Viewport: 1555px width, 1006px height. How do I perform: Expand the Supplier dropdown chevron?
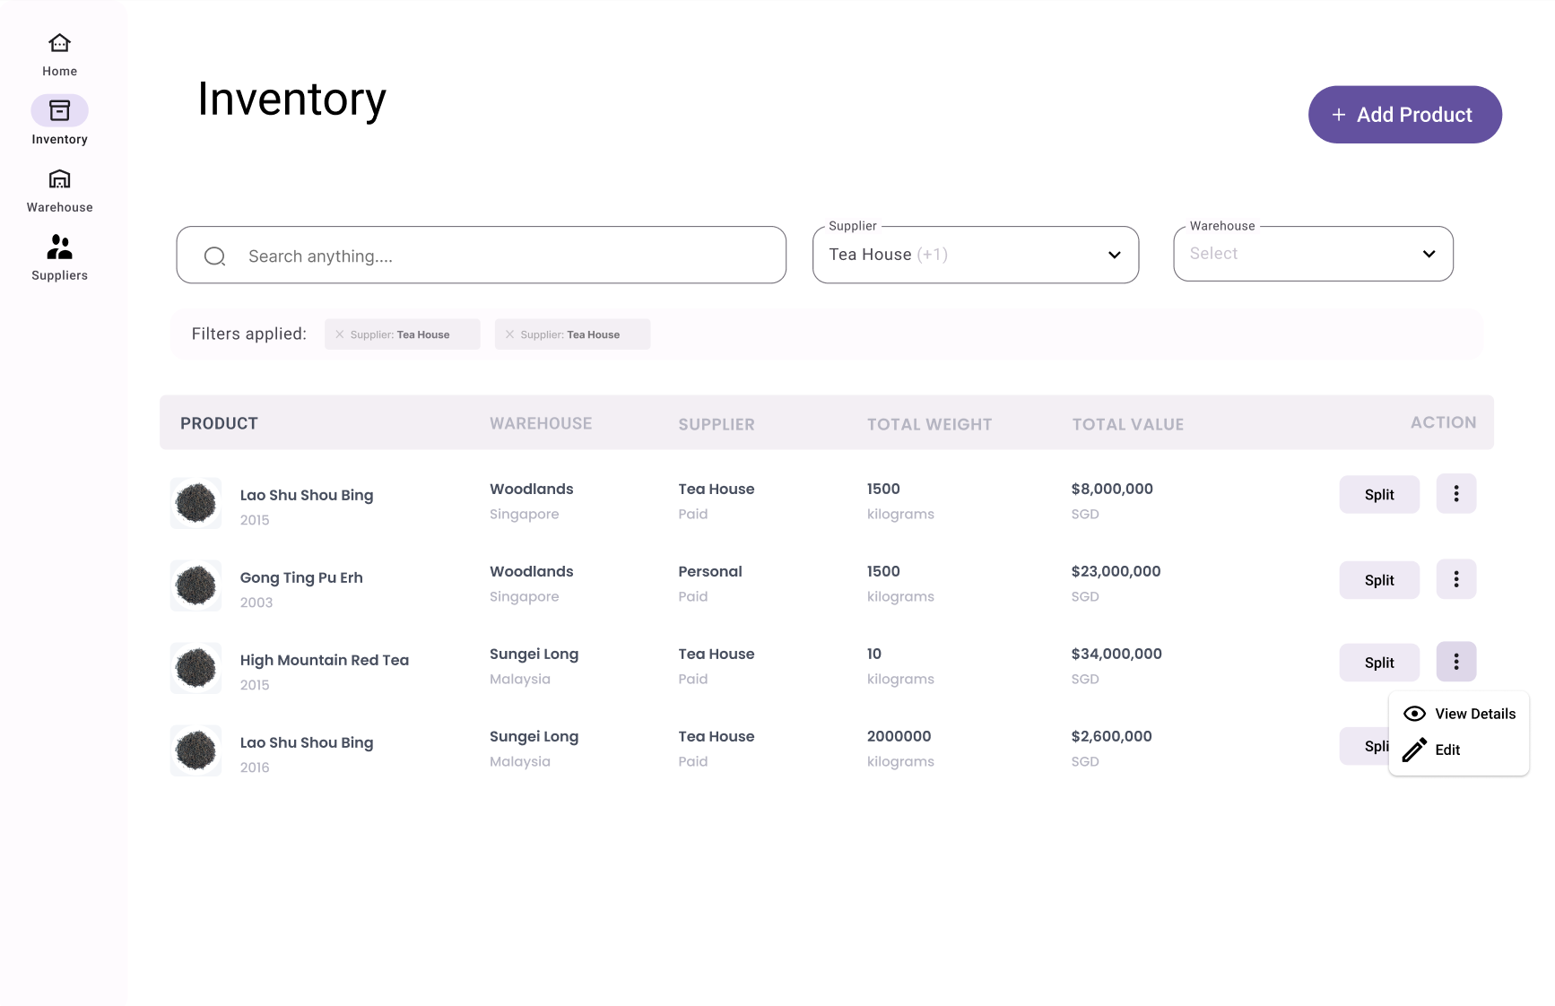1114,255
